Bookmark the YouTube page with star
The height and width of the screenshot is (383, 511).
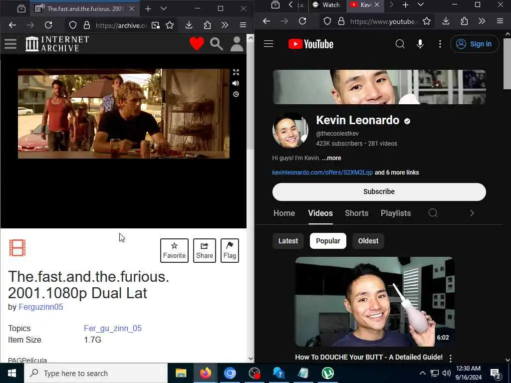[427, 21]
